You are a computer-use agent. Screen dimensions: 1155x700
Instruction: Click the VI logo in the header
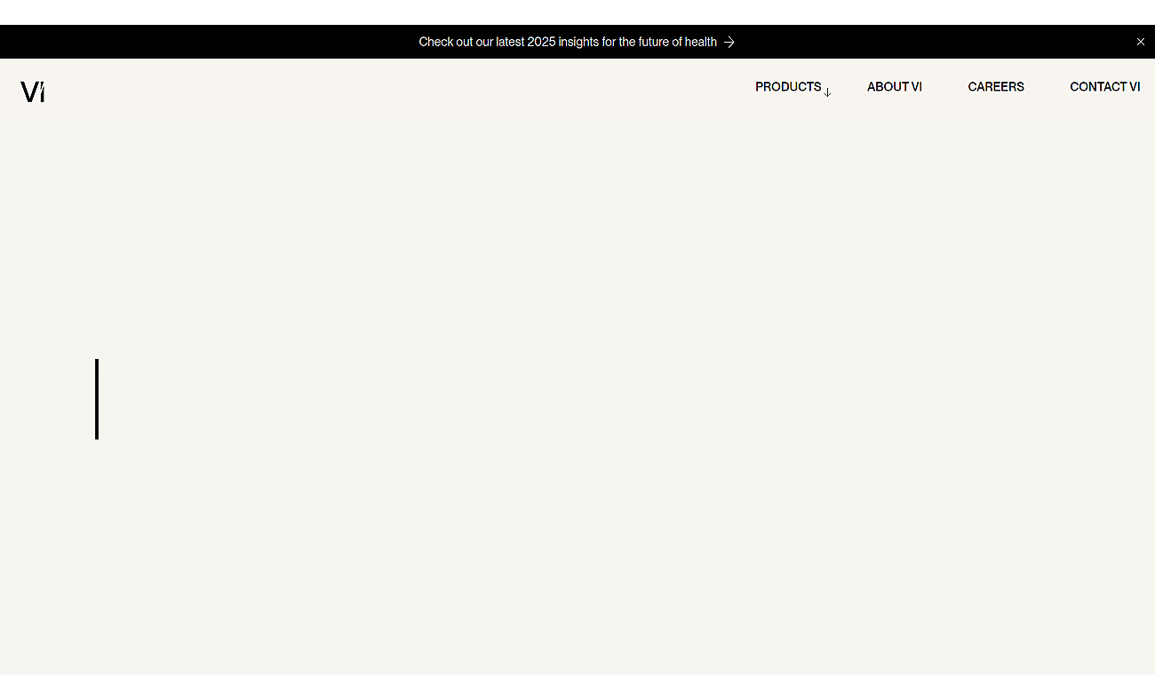coord(33,91)
